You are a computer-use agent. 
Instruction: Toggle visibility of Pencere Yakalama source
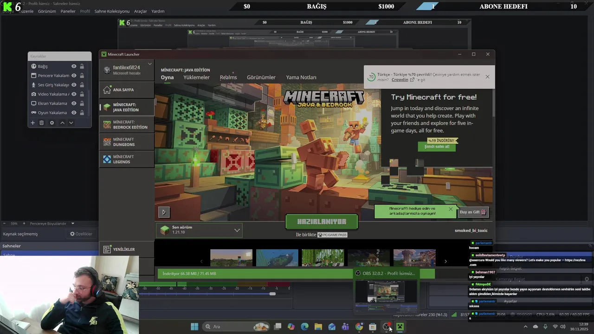pos(74,76)
